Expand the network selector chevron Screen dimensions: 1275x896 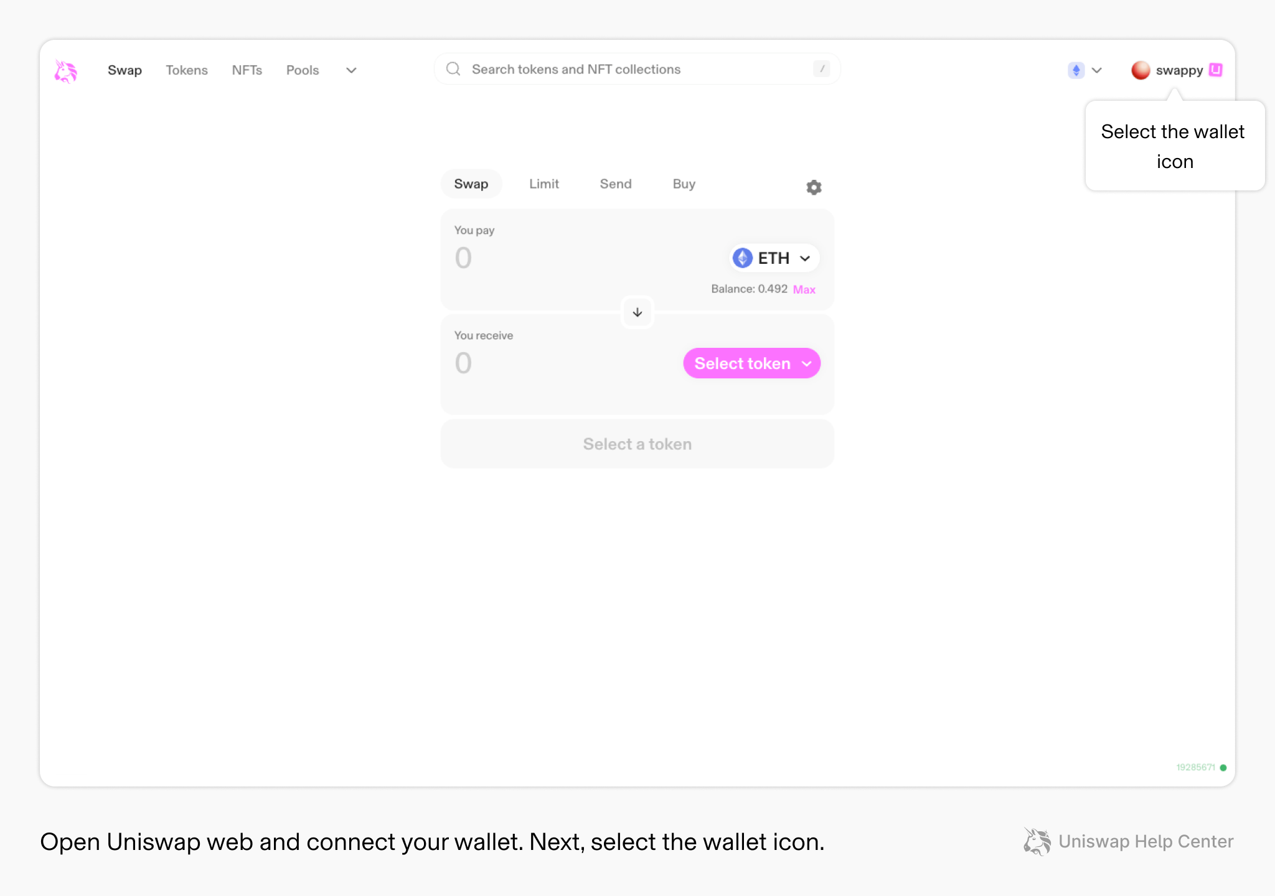pos(1097,70)
